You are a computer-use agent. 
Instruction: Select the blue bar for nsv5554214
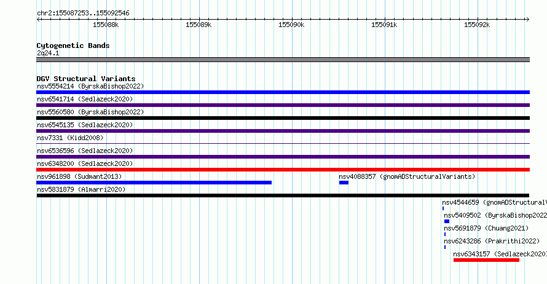(x=283, y=92)
